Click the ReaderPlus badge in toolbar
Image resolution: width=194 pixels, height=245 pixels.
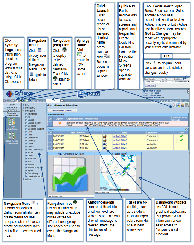click(x=9, y=101)
